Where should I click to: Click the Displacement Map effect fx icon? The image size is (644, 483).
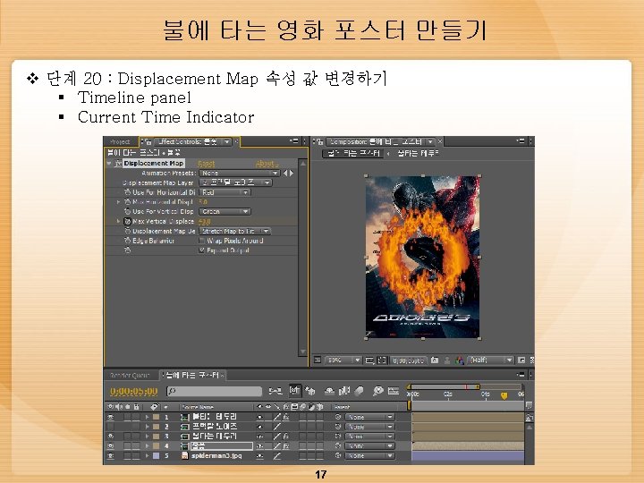[x=118, y=164]
